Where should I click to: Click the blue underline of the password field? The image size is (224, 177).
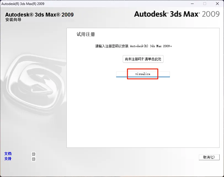click(143, 77)
